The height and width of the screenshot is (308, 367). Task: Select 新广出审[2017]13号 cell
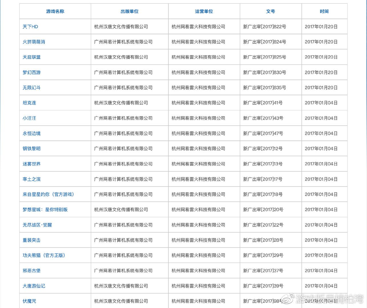pos(271,164)
